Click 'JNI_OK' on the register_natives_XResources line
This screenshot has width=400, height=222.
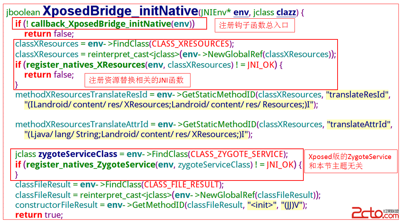click(x=261, y=65)
